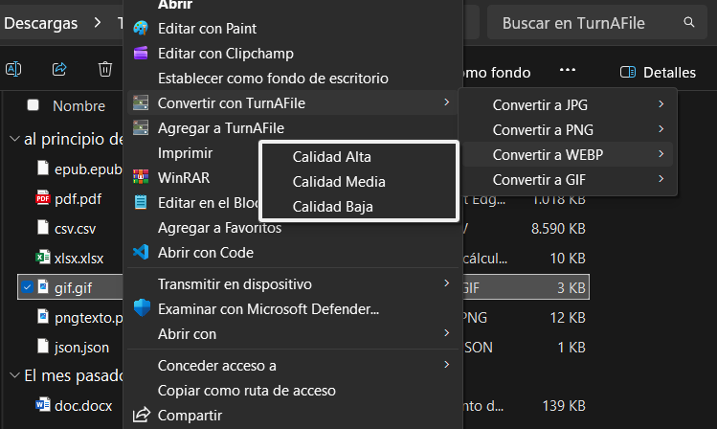Click the Compartir share icon in menu
717x429 pixels.
142,416
